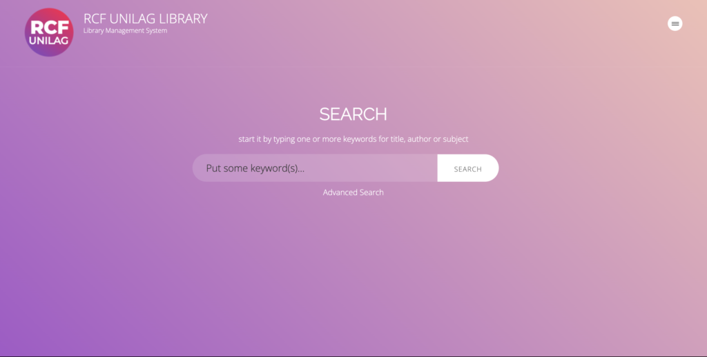Open the Advanced Search link

[353, 192]
